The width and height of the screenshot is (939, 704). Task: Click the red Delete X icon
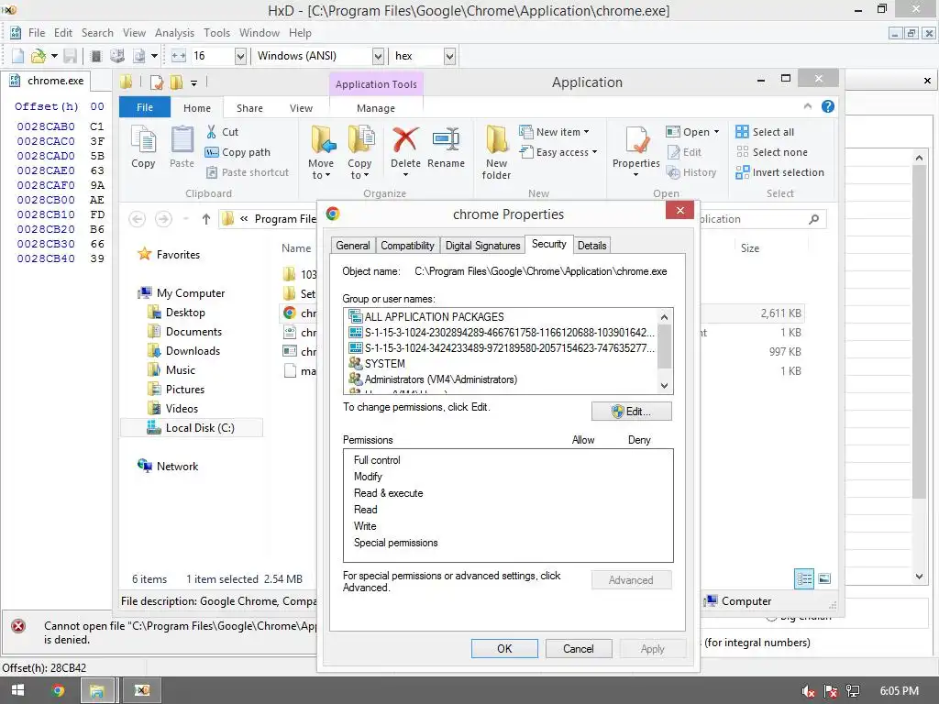pyautogui.click(x=405, y=139)
